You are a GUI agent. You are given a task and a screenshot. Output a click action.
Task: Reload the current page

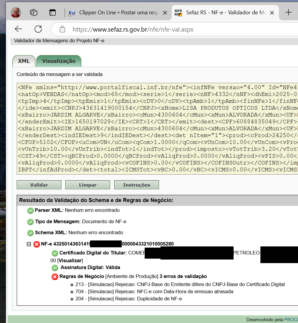point(38,29)
